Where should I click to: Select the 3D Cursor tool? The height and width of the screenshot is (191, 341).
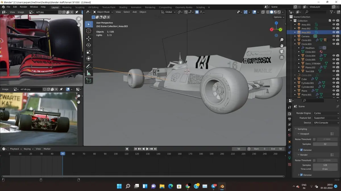(x=89, y=31)
